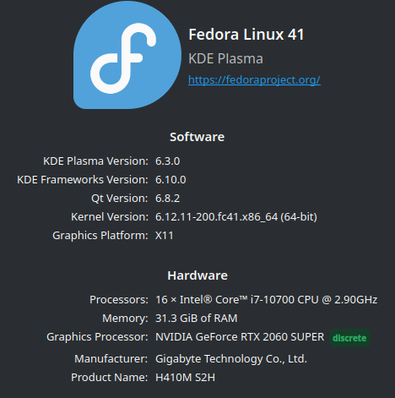Select the KDE Plasma subtitle text
This screenshot has width=395, height=398.
click(x=225, y=58)
